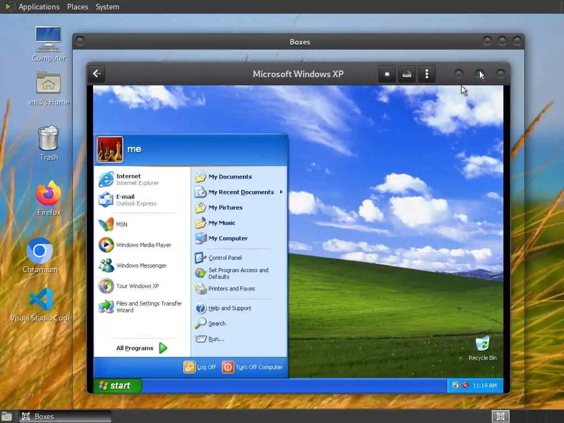Select the Computer desktop icon
This screenshot has width=564, height=423.
(x=48, y=44)
